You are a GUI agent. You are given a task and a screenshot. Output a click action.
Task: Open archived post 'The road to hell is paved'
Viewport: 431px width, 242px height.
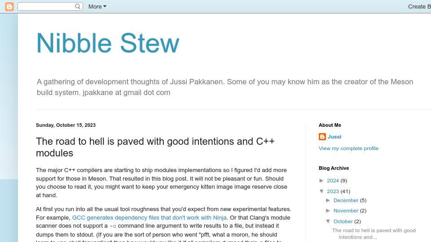click(x=374, y=234)
